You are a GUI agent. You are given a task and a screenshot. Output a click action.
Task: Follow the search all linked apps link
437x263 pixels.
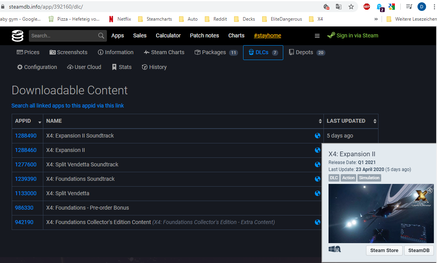[x=68, y=106]
